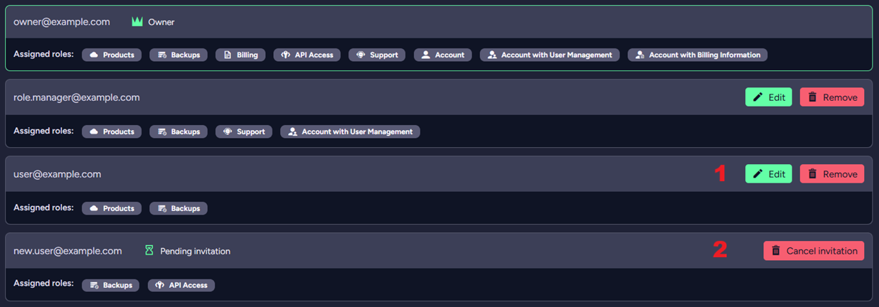Click owner's Account role label
The height and width of the screenshot is (307, 879).
click(450, 55)
